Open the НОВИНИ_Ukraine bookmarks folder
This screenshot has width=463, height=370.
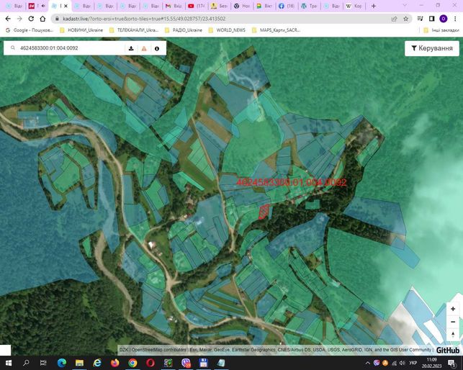coord(81,30)
